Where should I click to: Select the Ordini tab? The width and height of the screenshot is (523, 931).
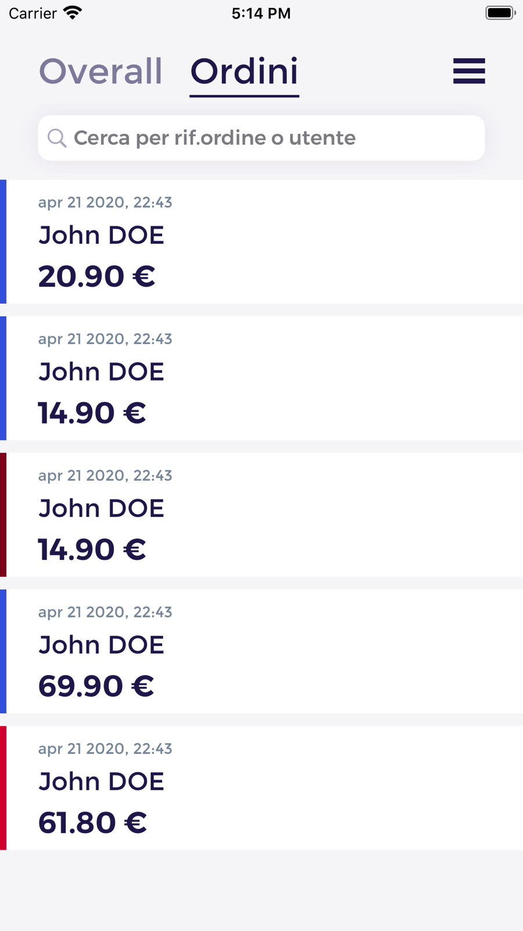tap(244, 72)
